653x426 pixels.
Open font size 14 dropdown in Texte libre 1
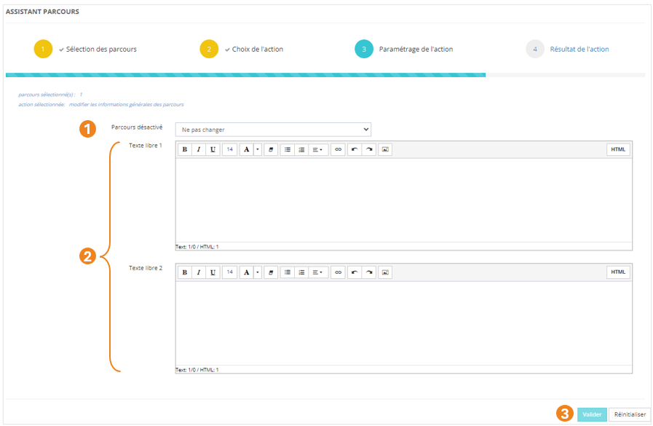pyautogui.click(x=229, y=149)
